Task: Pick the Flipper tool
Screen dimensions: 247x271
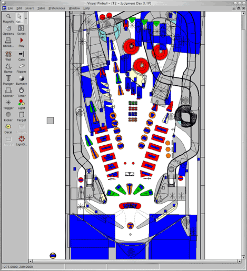Action: 21,68
